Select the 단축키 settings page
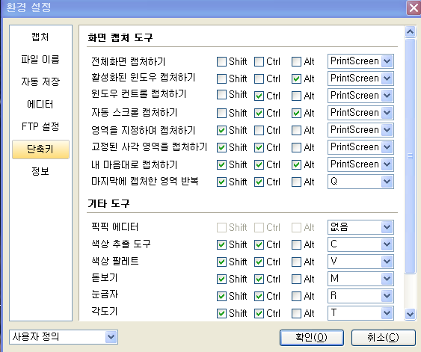The image size is (421, 352). [40, 149]
